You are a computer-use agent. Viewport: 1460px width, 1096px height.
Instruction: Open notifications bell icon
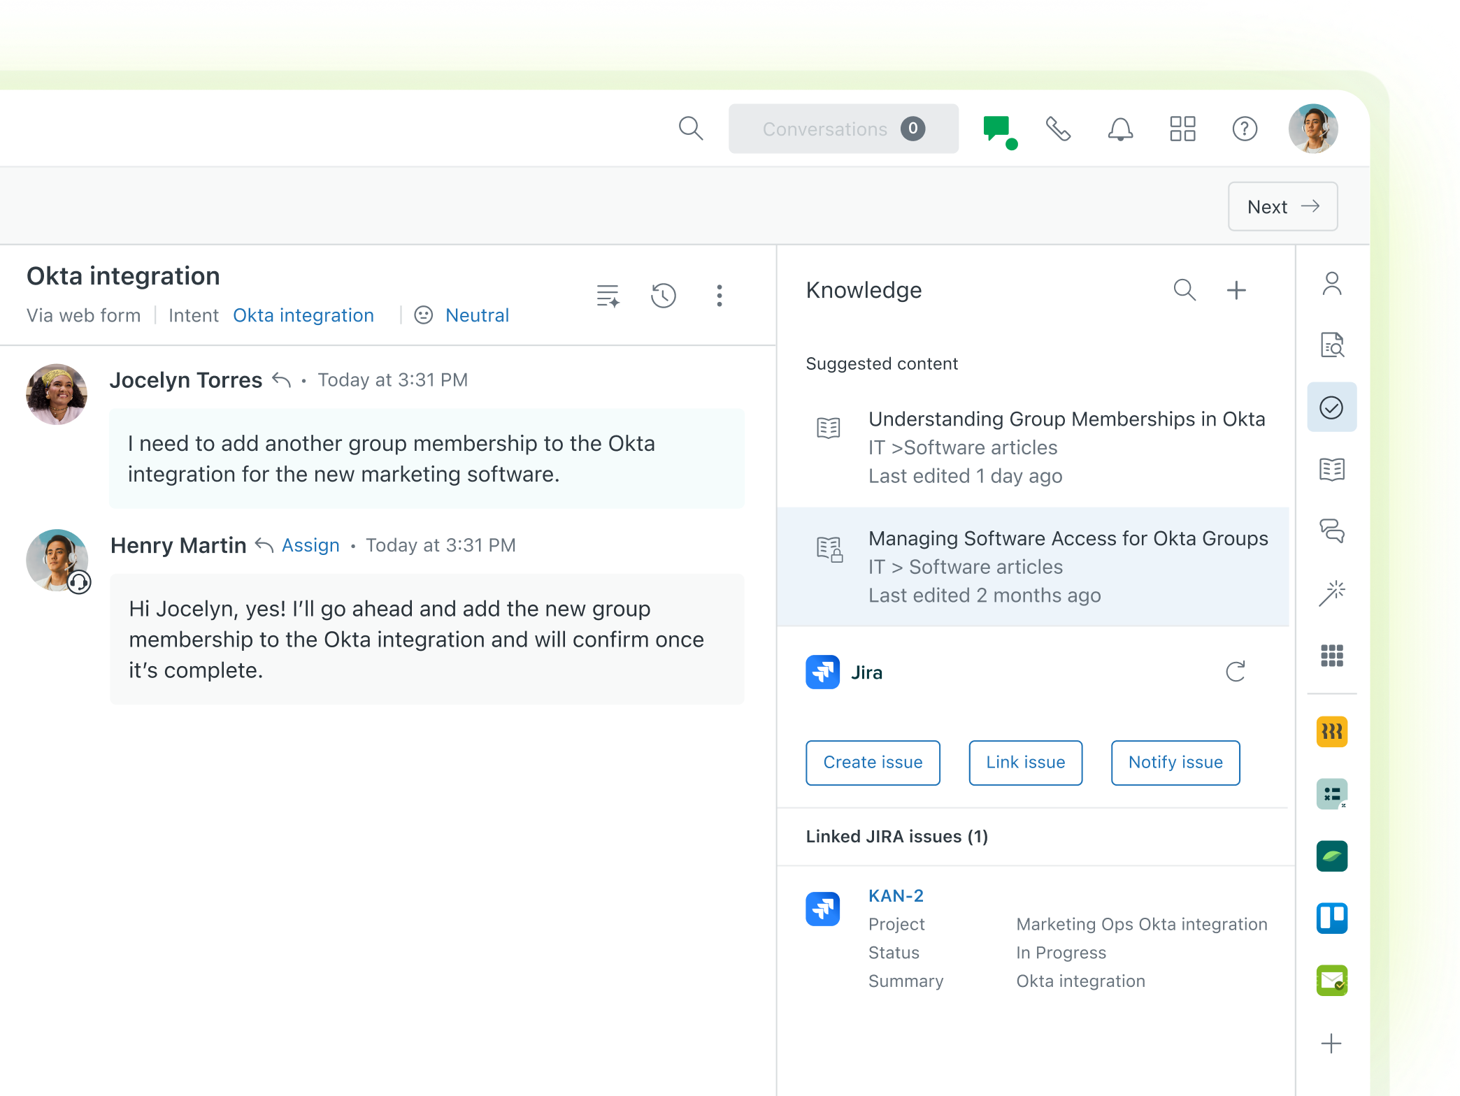tap(1119, 129)
